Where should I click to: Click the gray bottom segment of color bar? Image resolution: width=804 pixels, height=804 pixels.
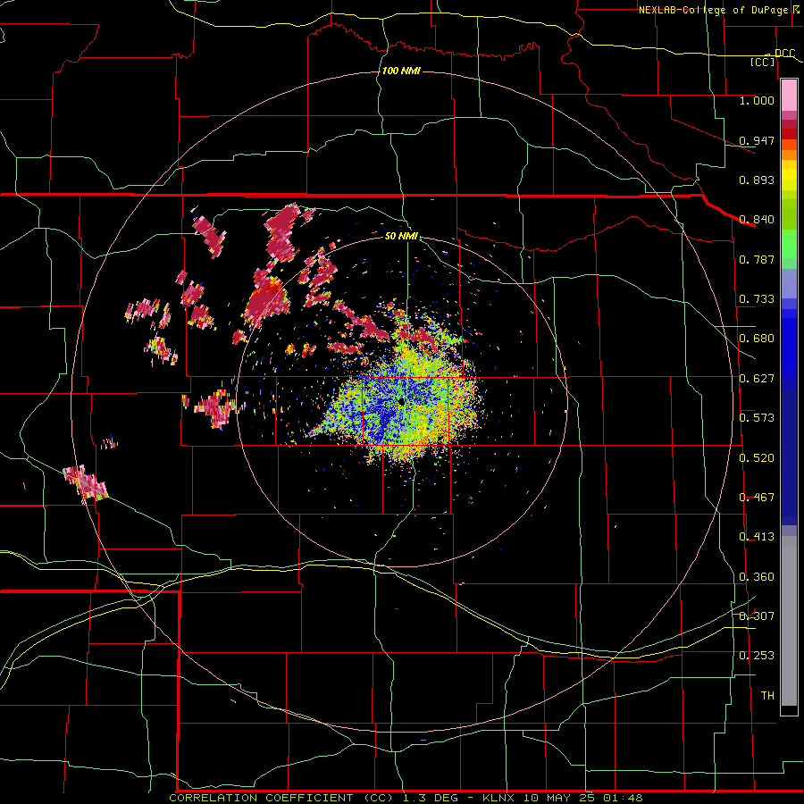pyautogui.click(x=789, y=621)
